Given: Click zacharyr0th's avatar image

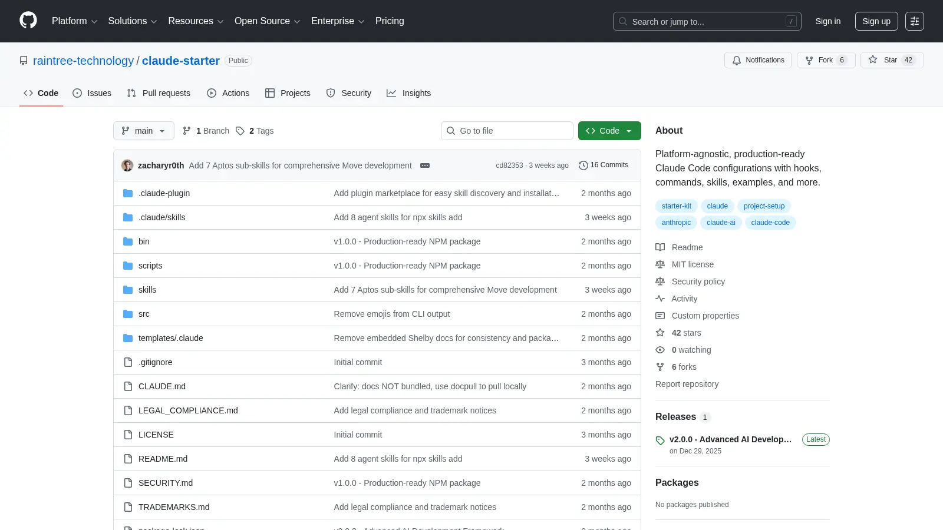Looking at the screenshot, I should click(127, 165).
